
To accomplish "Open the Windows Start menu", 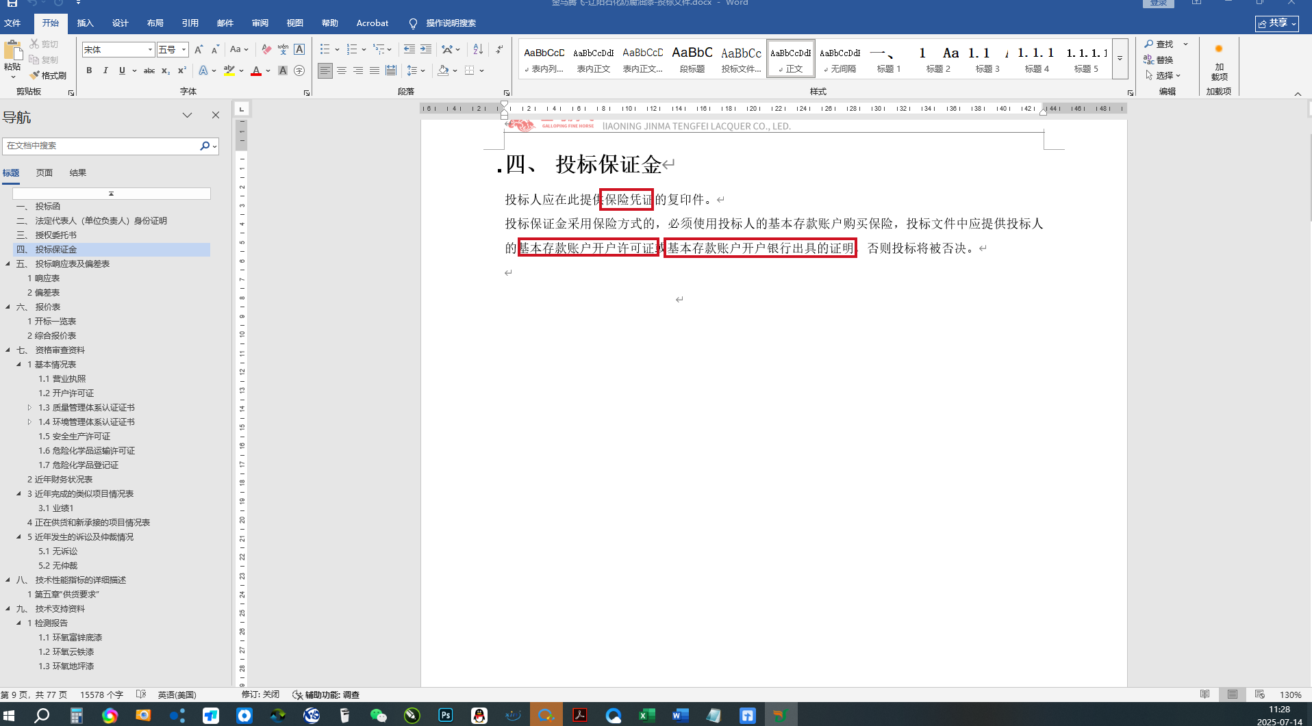I will [x=10, y=715].
